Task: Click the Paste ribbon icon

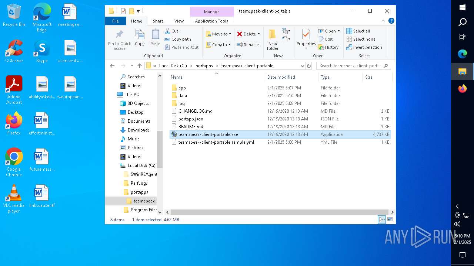Action: [x=155, y=37]
